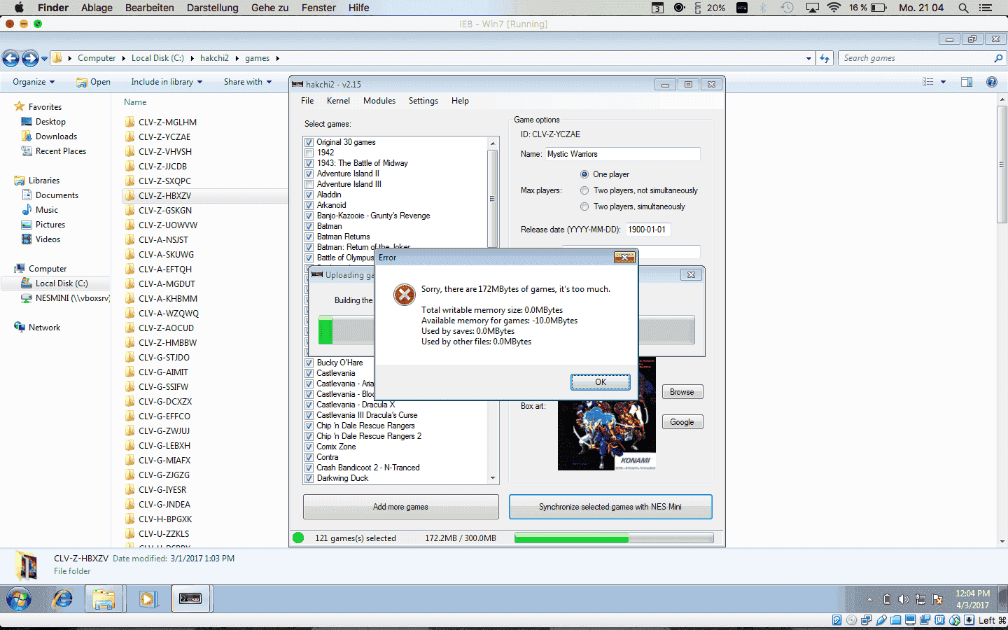Uncheck Darkwing Duck in games list
Image resolution: width=1008 pixels, height=630 pixels.
[309, 478]
